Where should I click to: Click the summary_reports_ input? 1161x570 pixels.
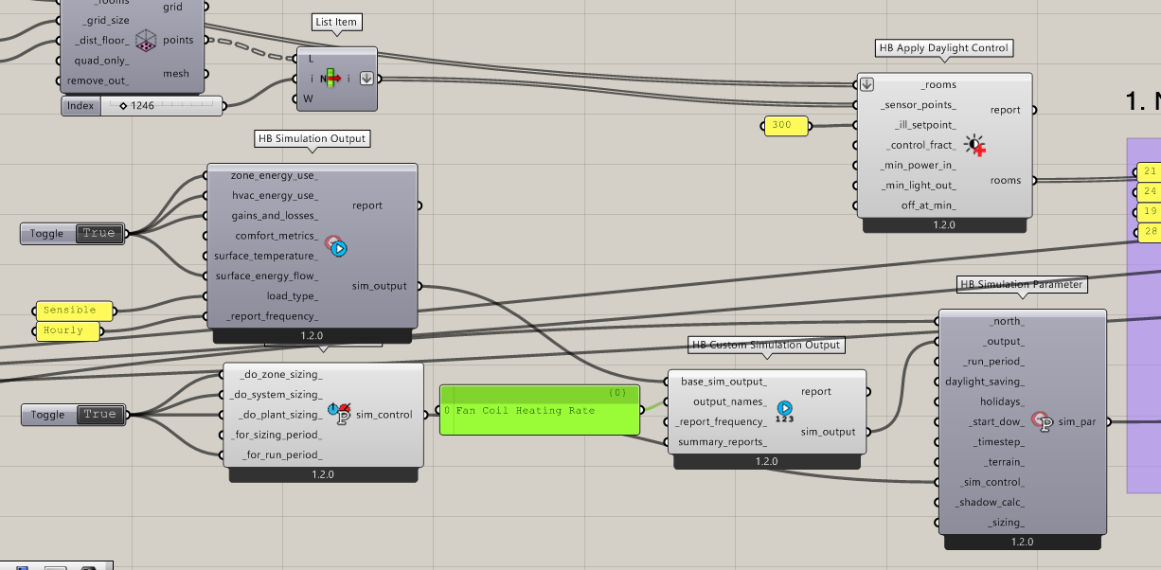(723, 441)
